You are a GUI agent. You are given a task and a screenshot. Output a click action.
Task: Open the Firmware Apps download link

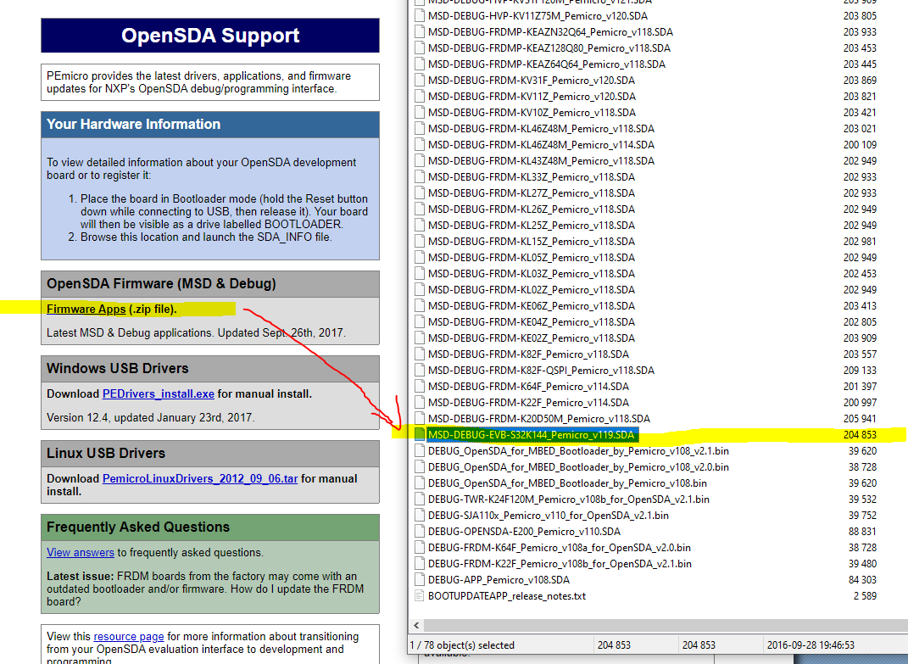[x=86, y=309]
